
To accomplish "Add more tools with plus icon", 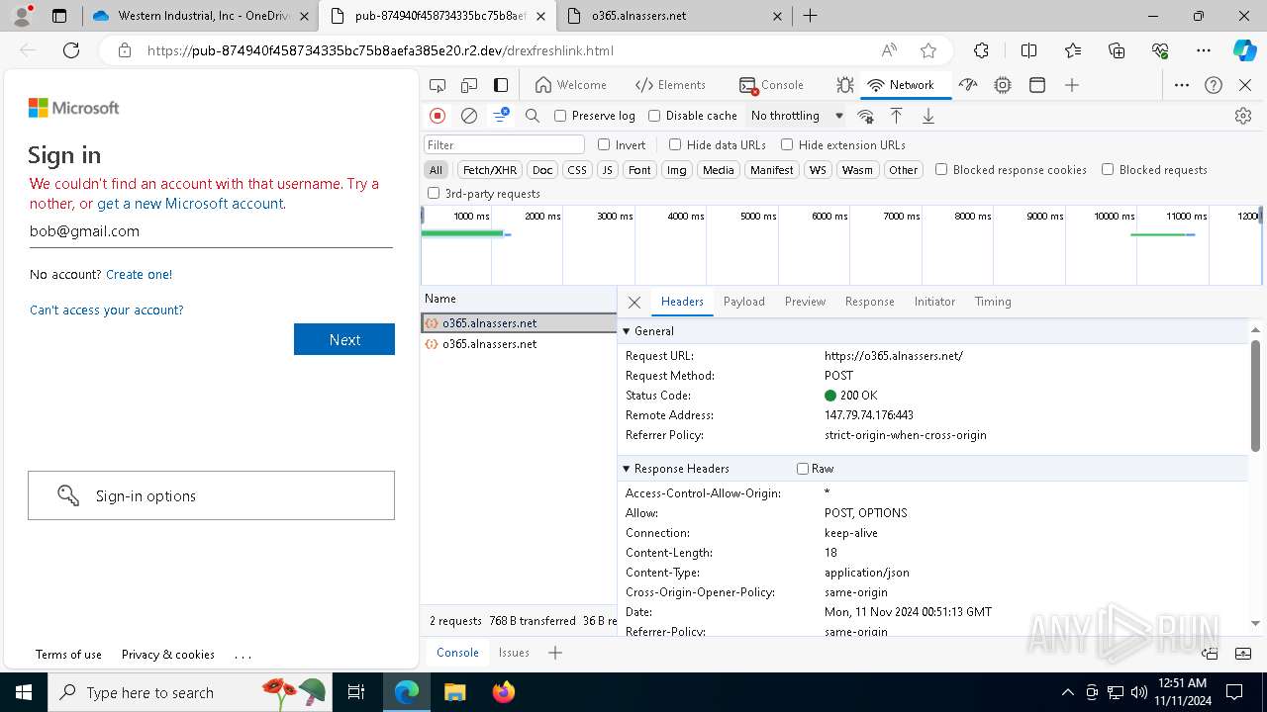I will (x=1072, y=85).
